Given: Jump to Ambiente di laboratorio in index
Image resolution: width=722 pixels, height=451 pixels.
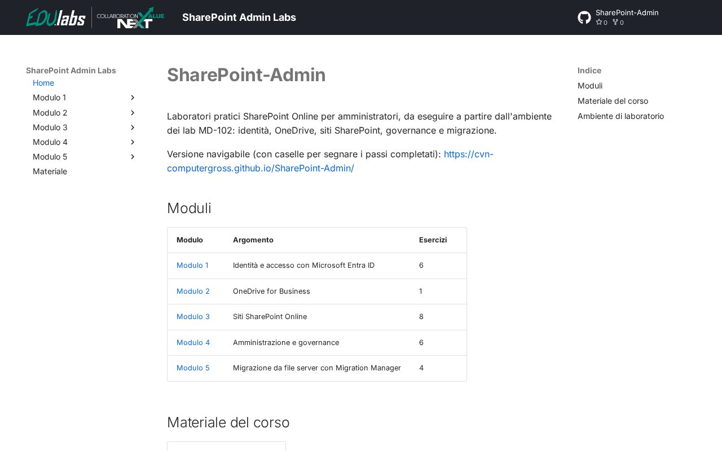Looking at the screenshot, I should point(620,116).
